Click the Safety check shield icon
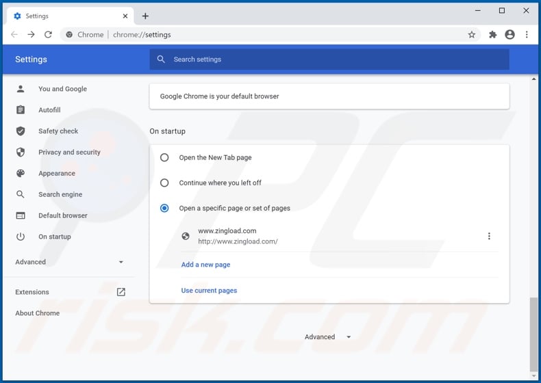This screenshot has width=541, height=383. point(21,131)
